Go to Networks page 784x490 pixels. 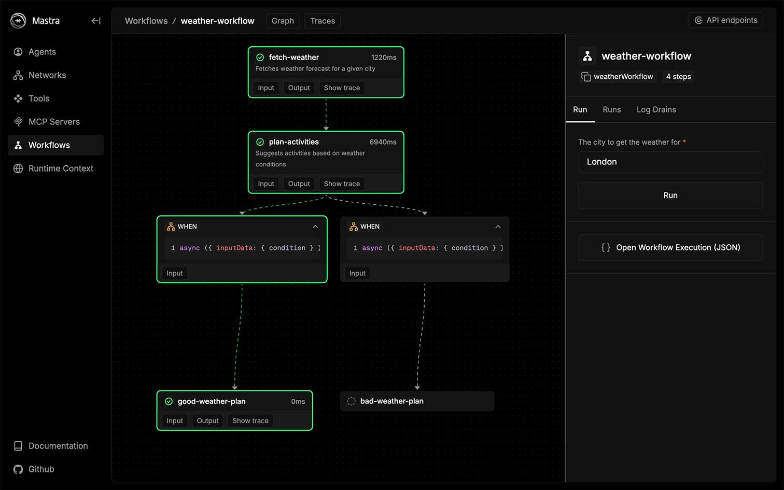(55, 75)
